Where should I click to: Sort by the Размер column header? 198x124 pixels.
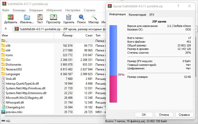click(64, 35)
